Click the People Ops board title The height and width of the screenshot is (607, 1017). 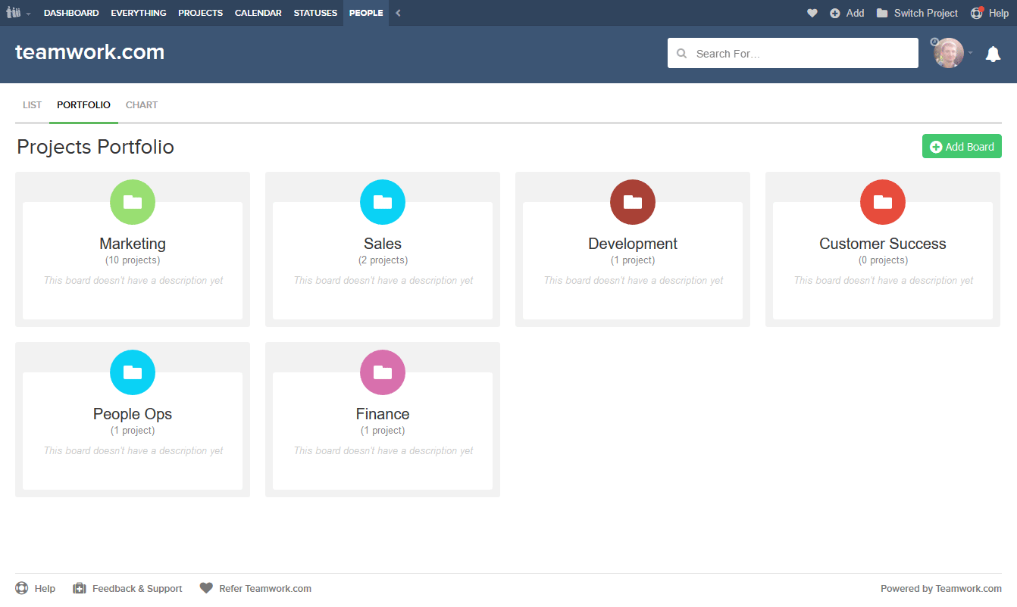pyautogui.click(x=133, y=414)
